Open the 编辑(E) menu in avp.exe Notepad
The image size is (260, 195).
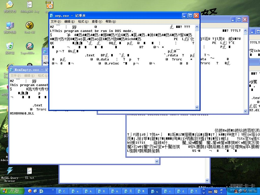click(x=70, y=21)
